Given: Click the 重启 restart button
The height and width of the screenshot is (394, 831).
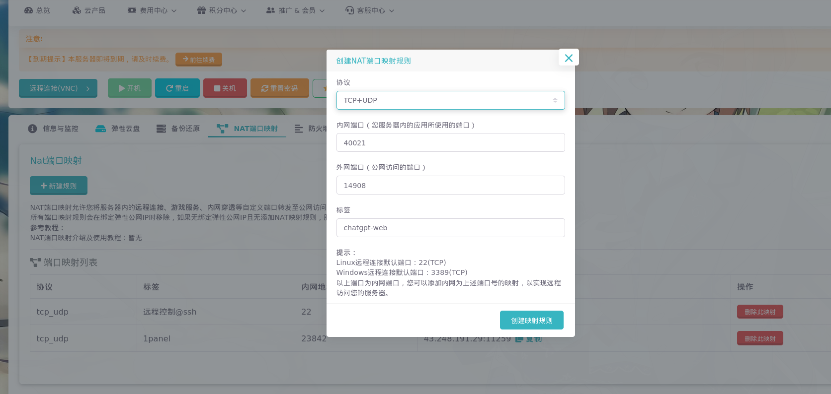Looking at the screenshot, I should click(177, 88).
